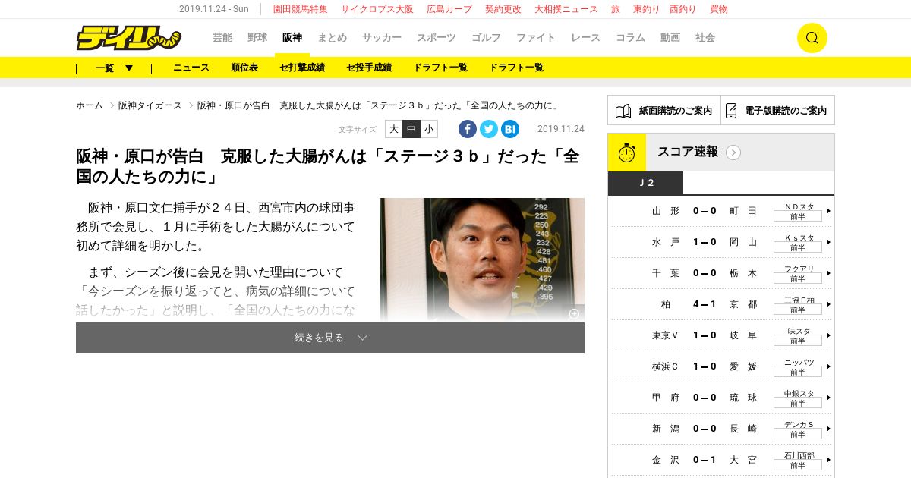911x478 pixels.
Task: Bookmark the article with the Hatena B! icon
Action: tap(510, 129)
